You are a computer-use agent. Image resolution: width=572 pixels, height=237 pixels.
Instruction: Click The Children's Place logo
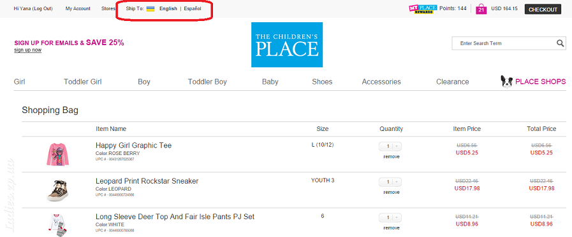287,44
